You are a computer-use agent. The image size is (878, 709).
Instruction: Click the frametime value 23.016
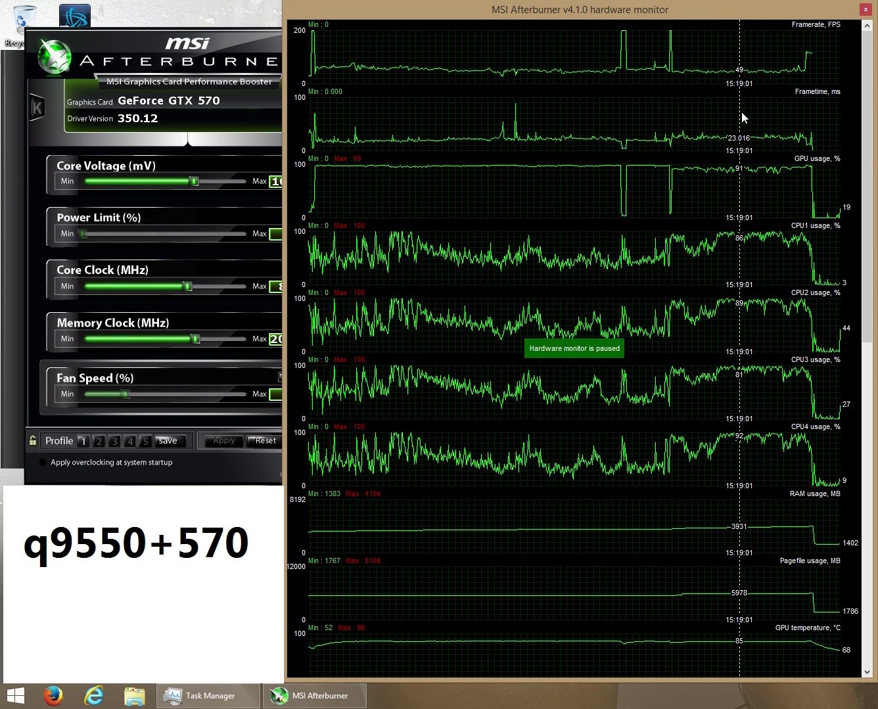pos(739,139)
